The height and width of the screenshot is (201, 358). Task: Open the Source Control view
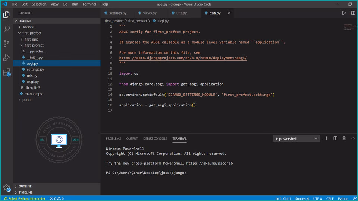(6, 43)
